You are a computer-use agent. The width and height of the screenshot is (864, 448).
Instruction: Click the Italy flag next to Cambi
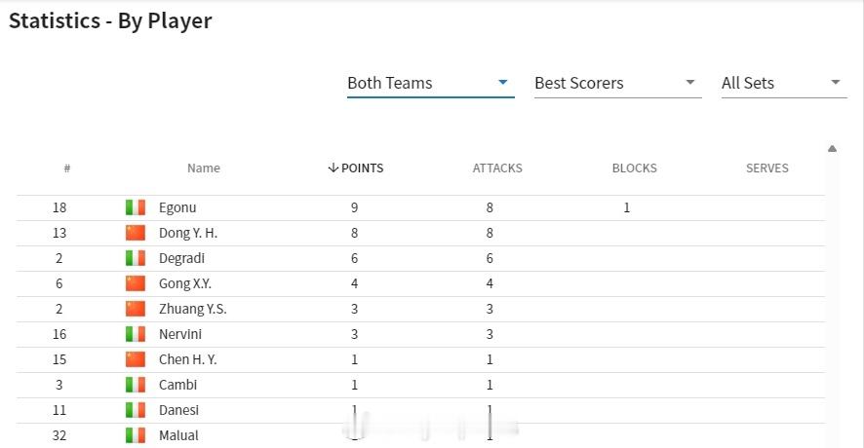tap(136, 385)
